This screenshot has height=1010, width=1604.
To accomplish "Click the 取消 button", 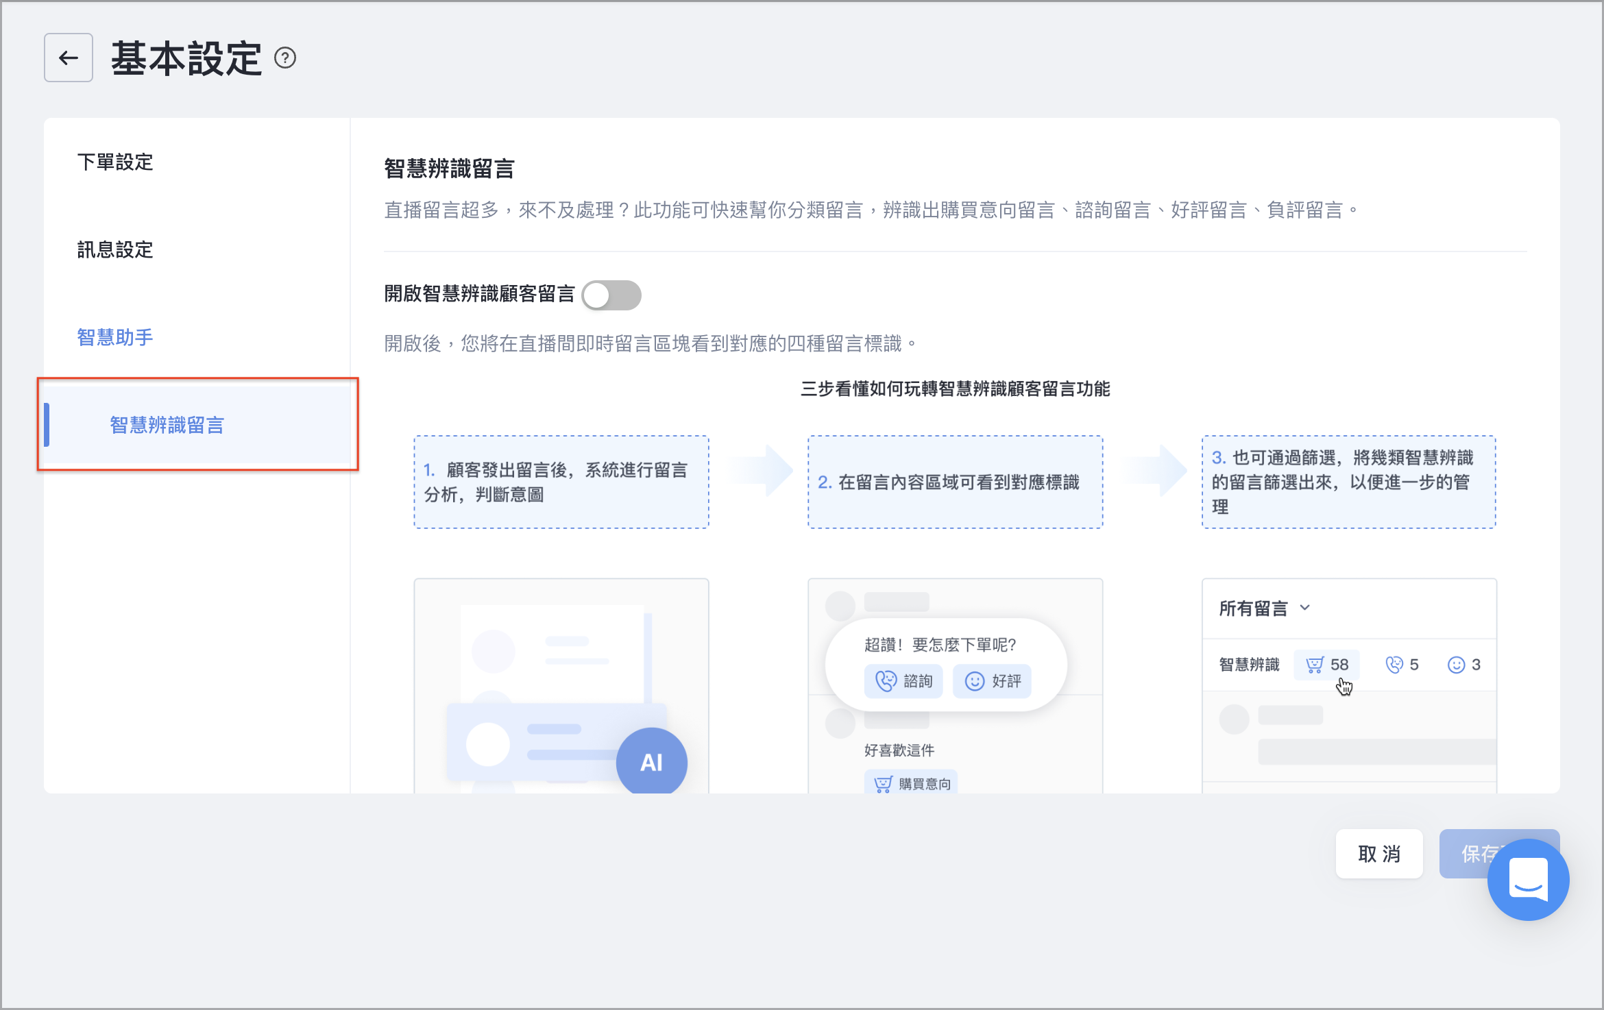I will coord(1379,854).
